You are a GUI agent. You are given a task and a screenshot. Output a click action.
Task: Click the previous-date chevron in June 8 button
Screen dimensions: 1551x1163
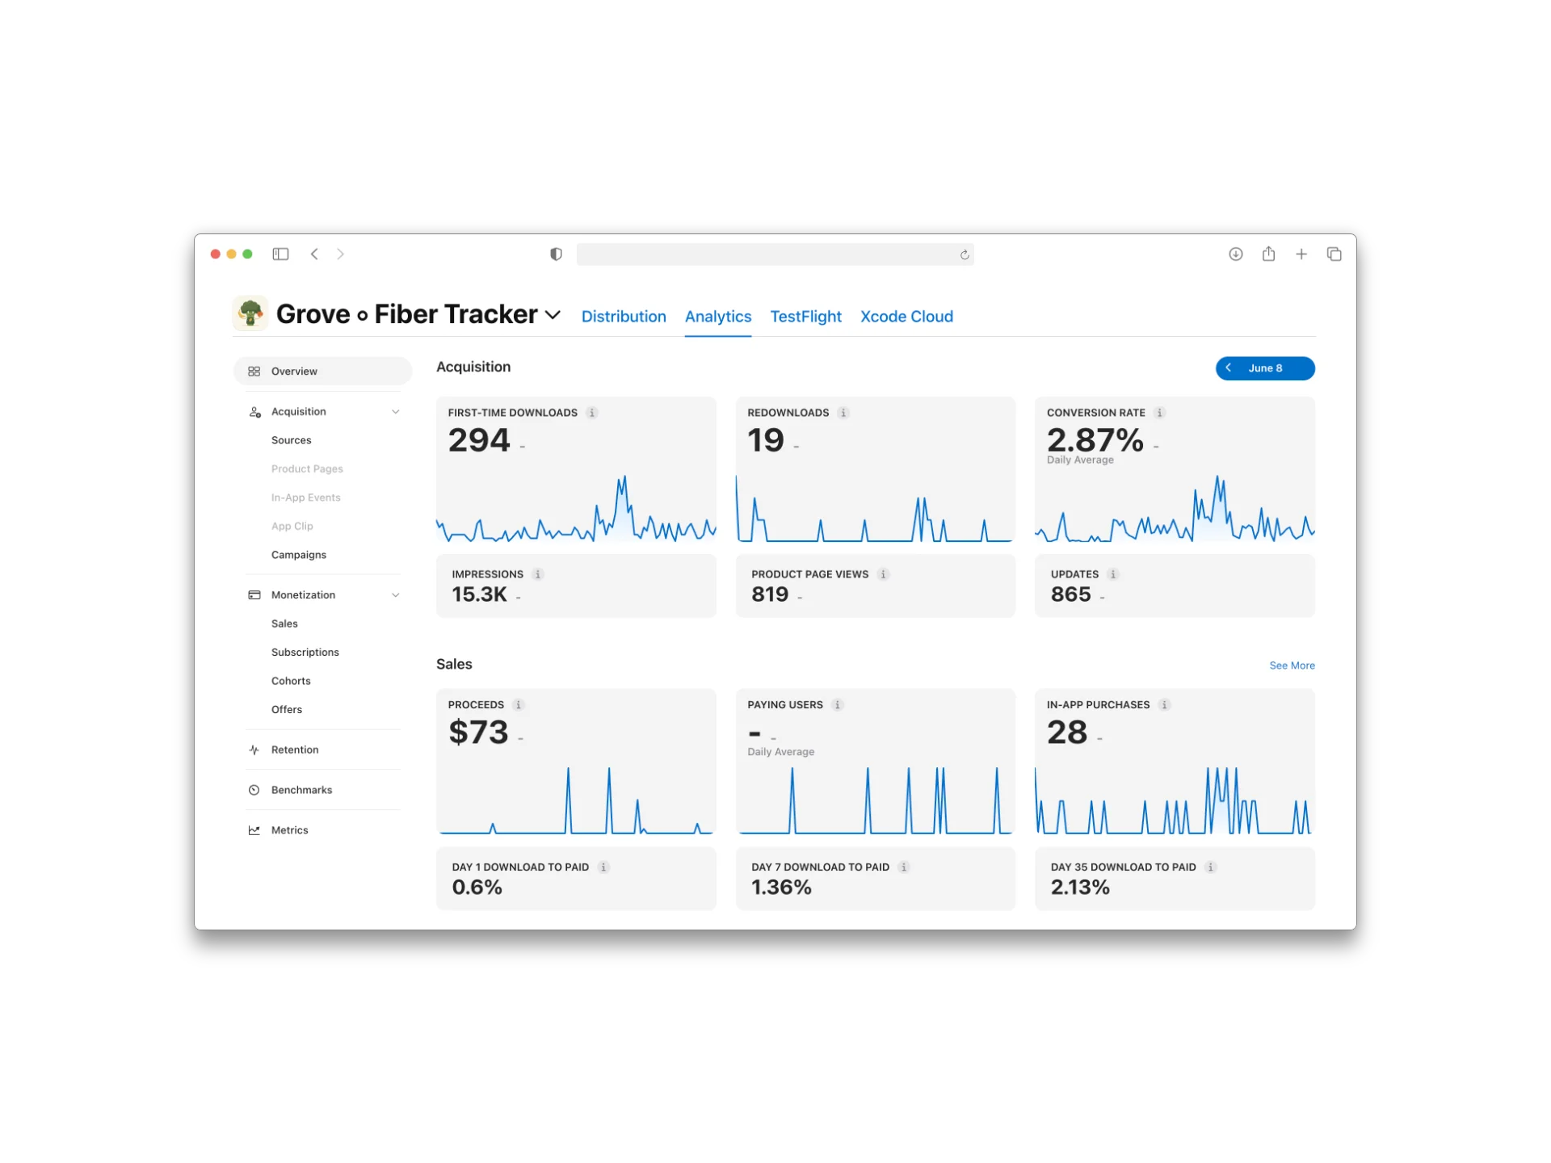click(x=1229, y=368)
